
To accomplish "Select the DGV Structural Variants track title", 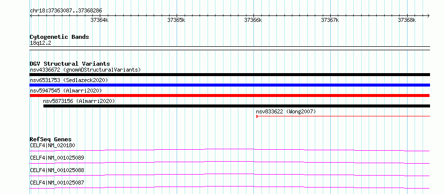I will coord(70,64).
